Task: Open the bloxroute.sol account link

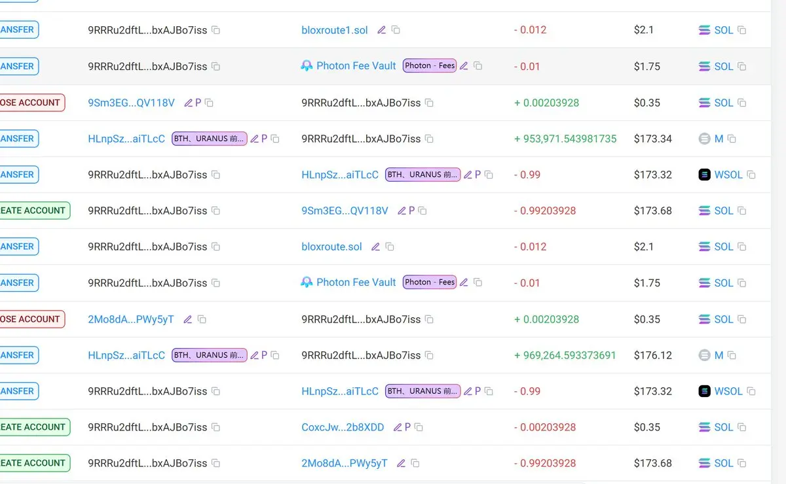Action: tap(331, 247)
